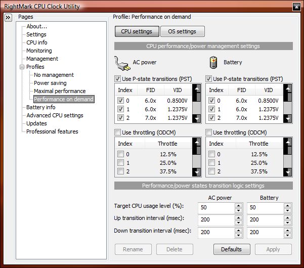Click AC power Target CPU usage field
The width and height of the screenshot is (304, 268).
(216, 208)
